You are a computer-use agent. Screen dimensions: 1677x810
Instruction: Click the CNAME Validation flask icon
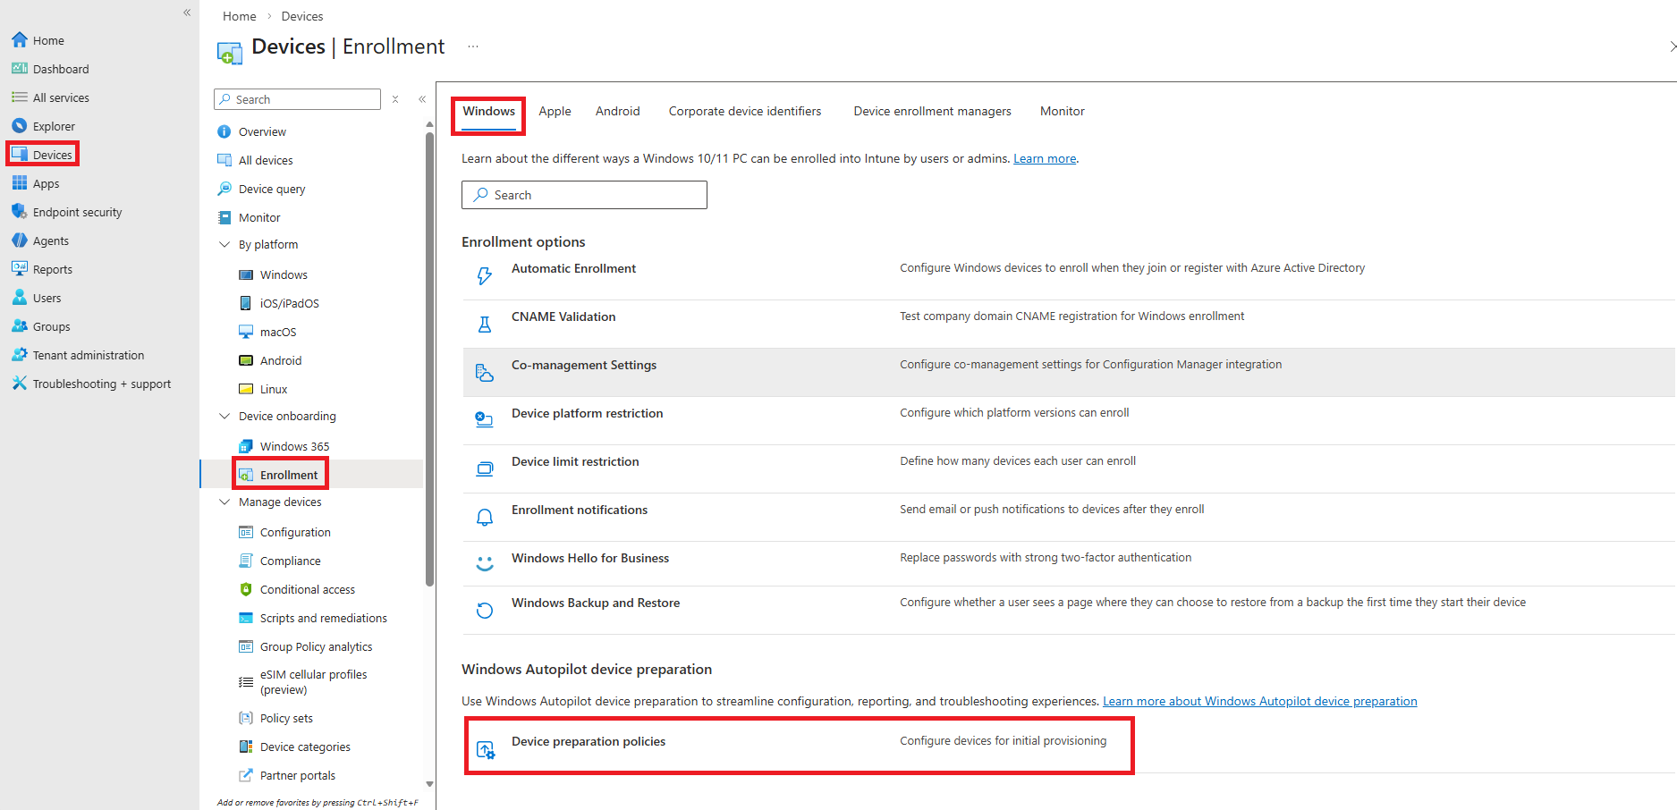coord(485,325)
